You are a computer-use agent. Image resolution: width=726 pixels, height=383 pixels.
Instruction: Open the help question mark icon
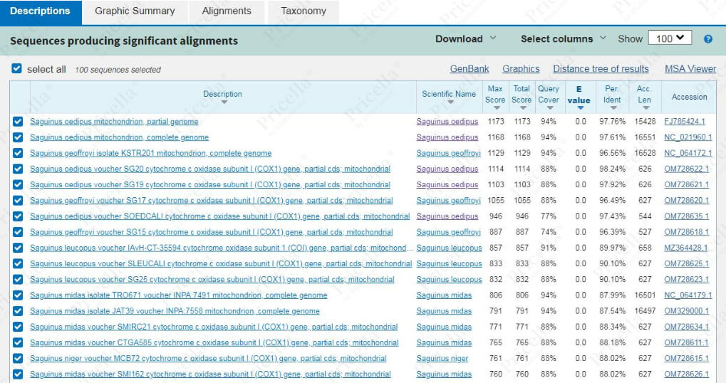708,39
